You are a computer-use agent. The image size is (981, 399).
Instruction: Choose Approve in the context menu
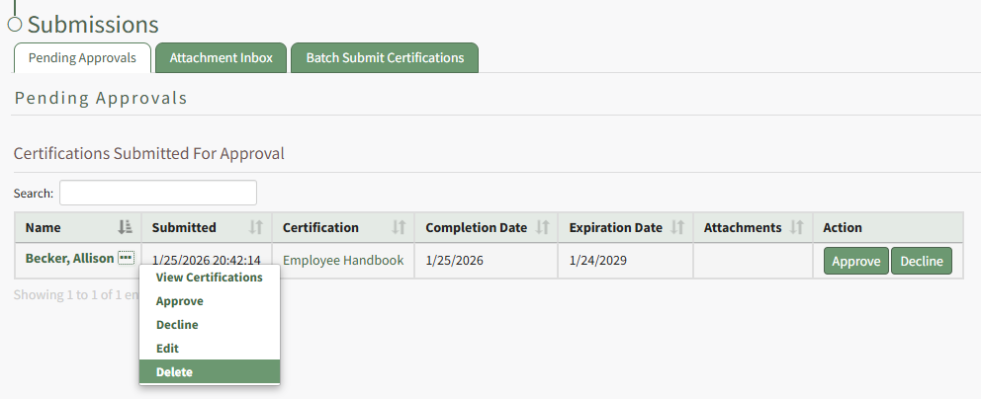click(x=180, y=301)
